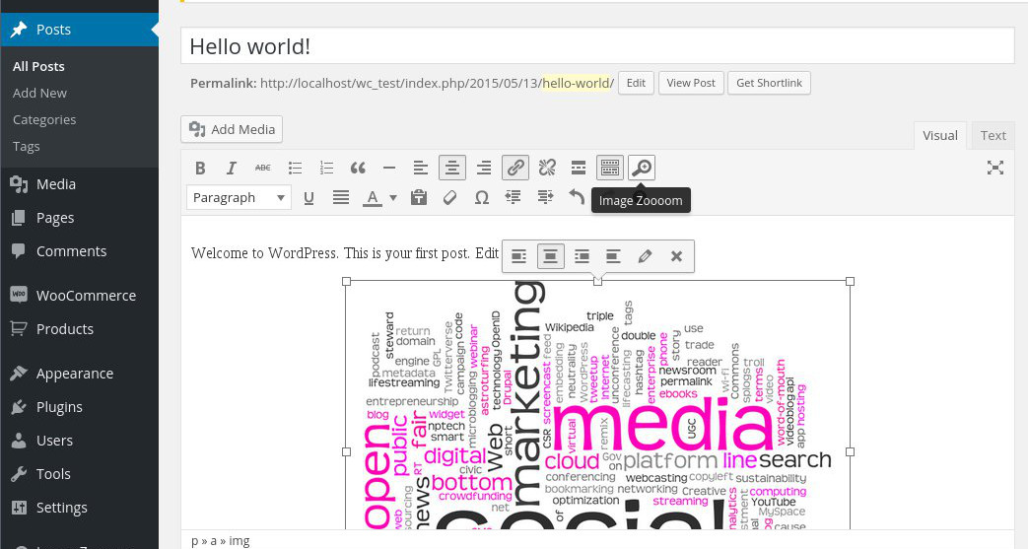Image resolution: width=1028 pixels, height=549 pixels.
Task: Select 'img' in the element path
Action: click(240, 541)
